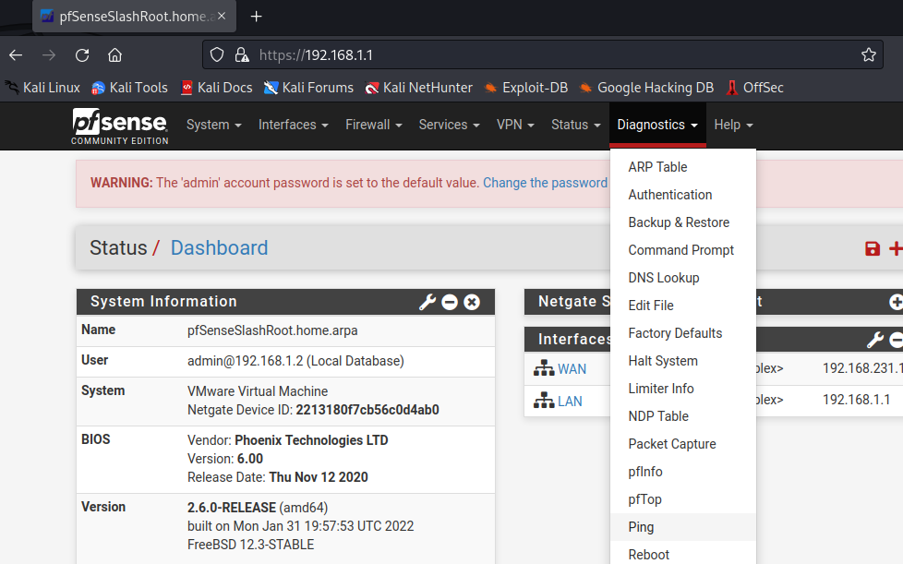The width and height of the screenshot is (903, 564).
Task: Click the wrench icon in System Information
Action: [x=427, y=302]
